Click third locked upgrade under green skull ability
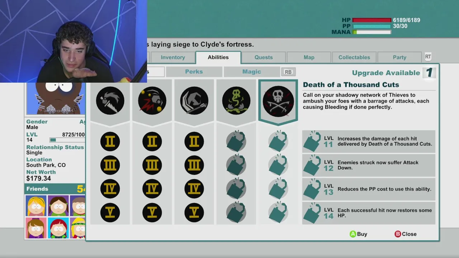This screenshot has height=258, width=459. (236, 188)
